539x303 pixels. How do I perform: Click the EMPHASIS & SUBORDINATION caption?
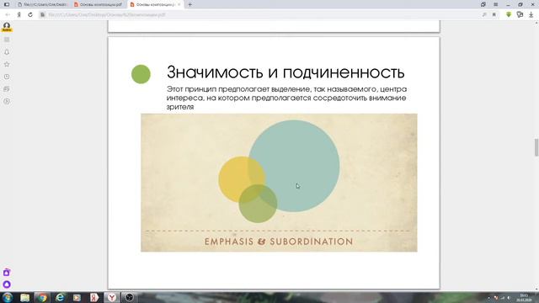click(279, 242)
